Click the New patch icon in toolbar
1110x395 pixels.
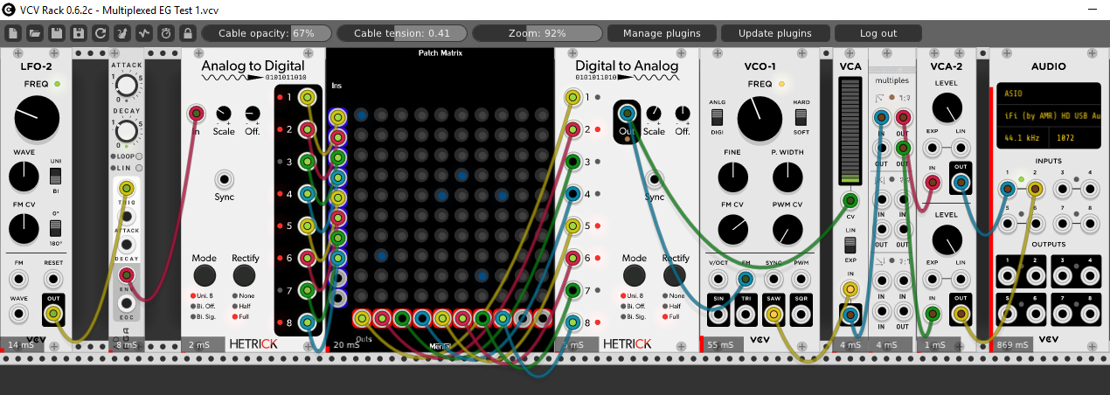[x=13, y=33]
